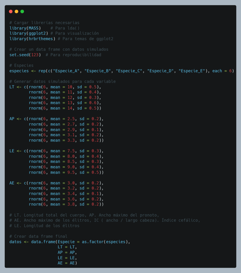Image resolution: width=241 pixels, height=273 pixels.
Task: Click the seed number 123
Action: pos(35,55)
